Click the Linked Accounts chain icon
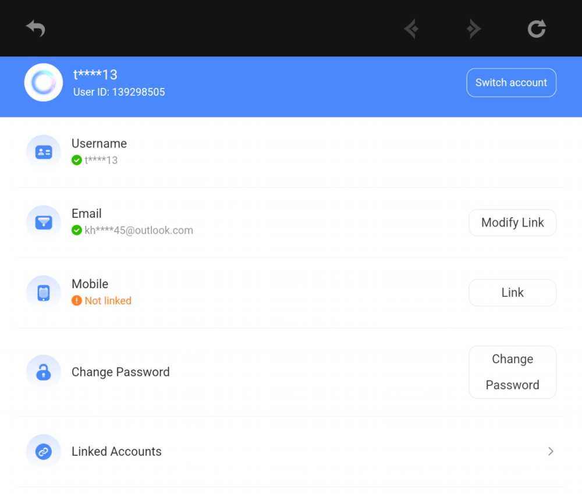 44,452
